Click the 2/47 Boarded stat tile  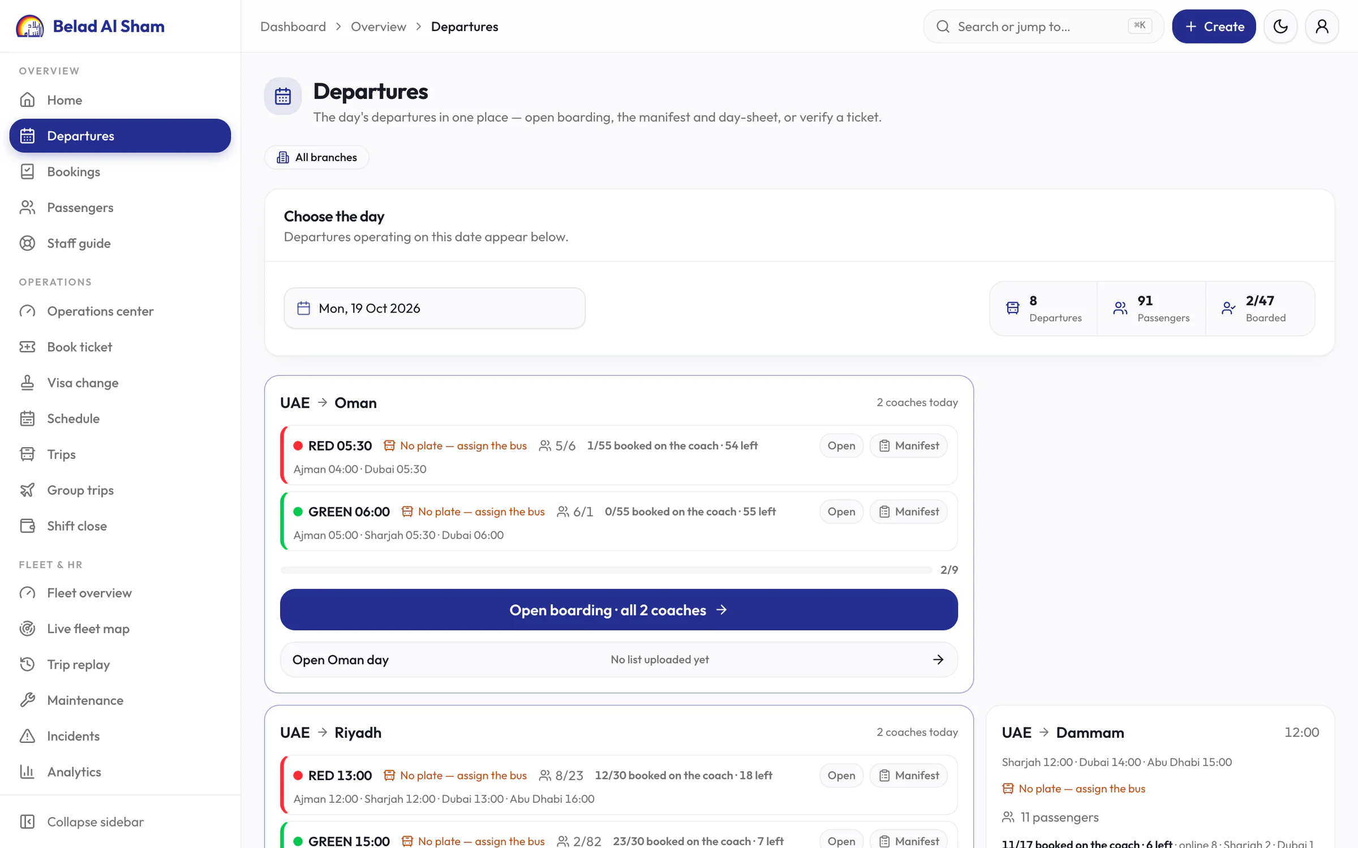coord(1260,309)
